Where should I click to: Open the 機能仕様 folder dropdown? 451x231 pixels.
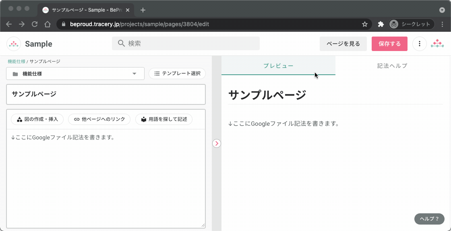click(x=75, y=74)
